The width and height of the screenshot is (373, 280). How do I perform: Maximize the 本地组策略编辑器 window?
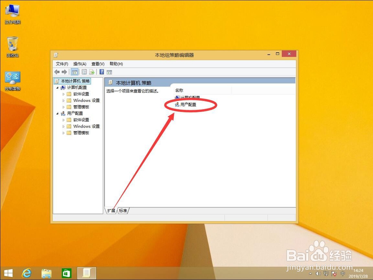click(x=278, y=54)
